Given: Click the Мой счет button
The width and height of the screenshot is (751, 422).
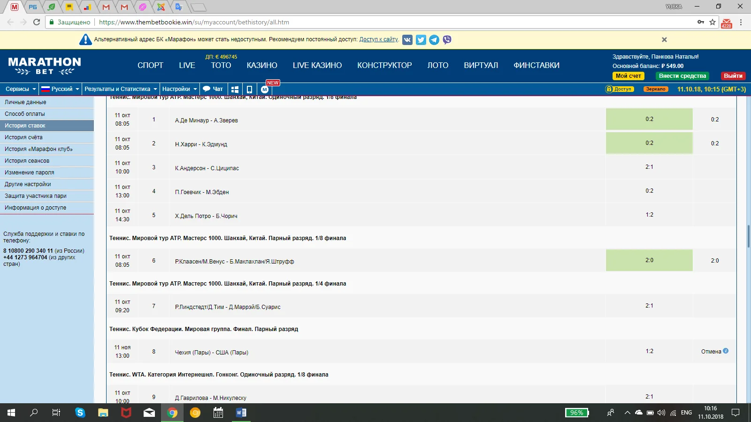Looking at the screenshot, I should pyautogui.click(x=628, y=76).
